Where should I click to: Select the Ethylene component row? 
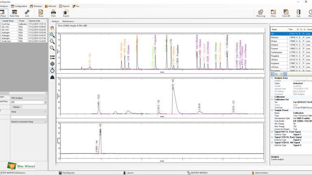click(291, 45)
